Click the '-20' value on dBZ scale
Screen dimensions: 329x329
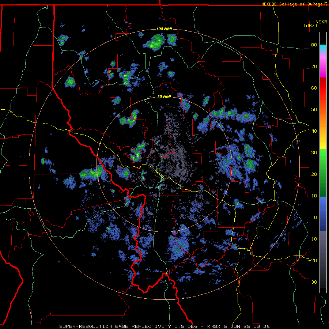pos(313,260)
